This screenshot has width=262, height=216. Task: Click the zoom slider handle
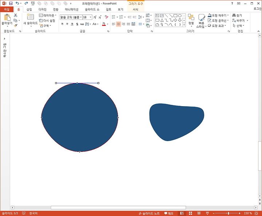click(x=228, y=213)
